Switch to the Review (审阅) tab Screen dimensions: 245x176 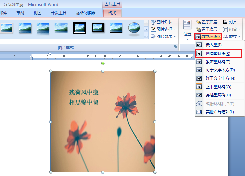pos(20,13)
